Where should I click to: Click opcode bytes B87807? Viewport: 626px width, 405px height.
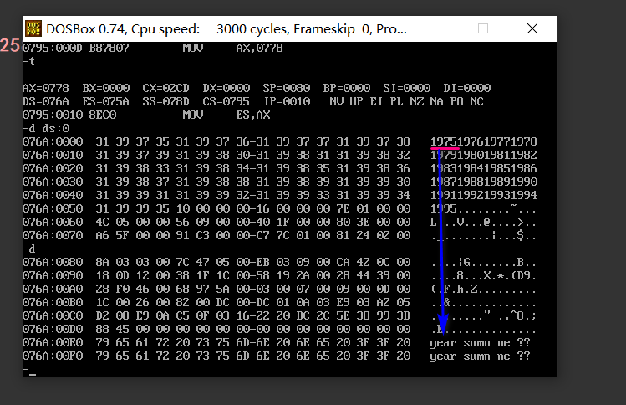coord(109,48)
